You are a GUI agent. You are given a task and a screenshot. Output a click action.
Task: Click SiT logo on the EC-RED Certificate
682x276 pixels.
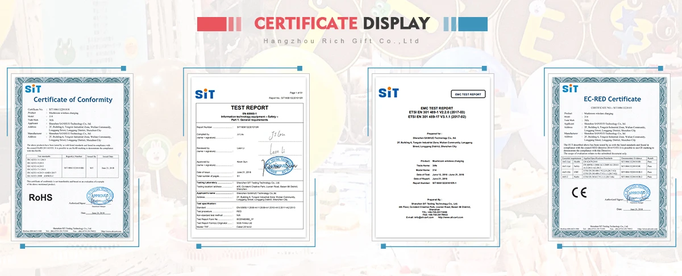click(570, 89)
